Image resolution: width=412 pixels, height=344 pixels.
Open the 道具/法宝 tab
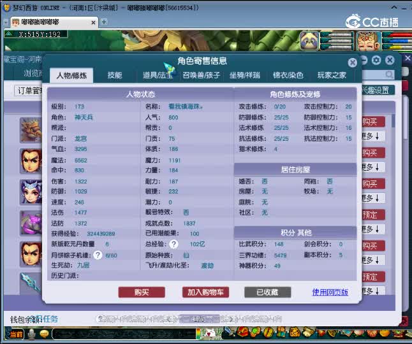[x=158, y=75]
